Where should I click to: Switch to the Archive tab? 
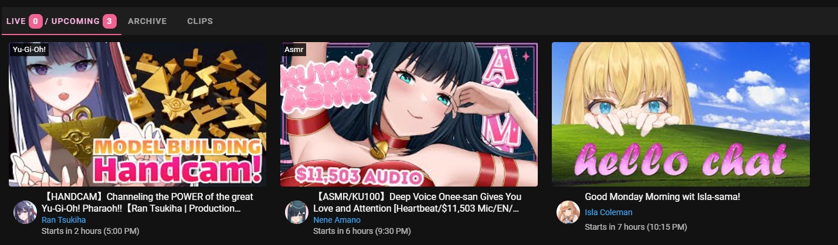click(x=147, y=21)
